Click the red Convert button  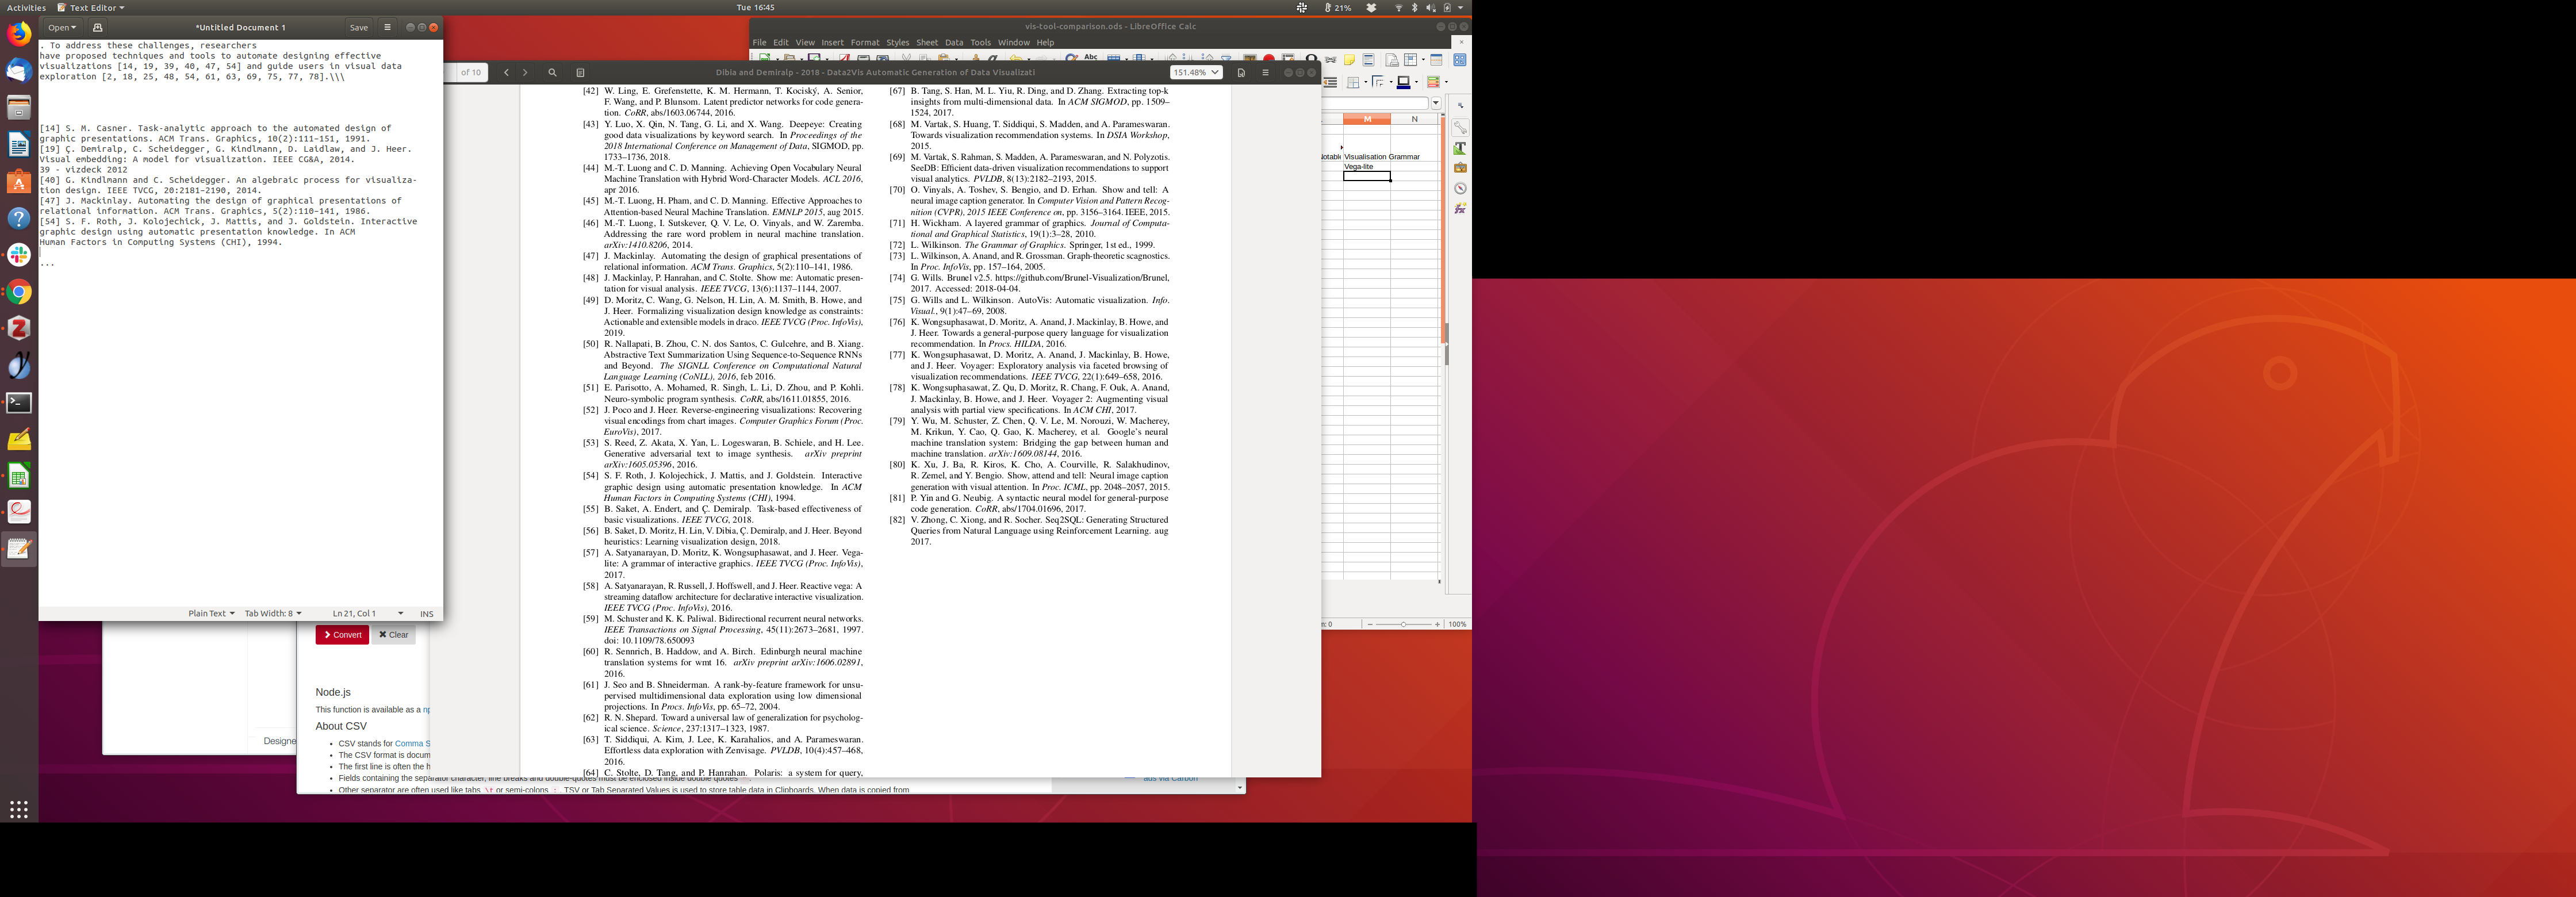342,634
